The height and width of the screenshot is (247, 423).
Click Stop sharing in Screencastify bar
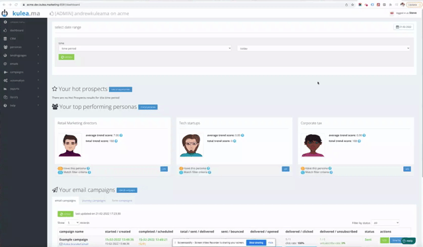click(x=256, y=242)
